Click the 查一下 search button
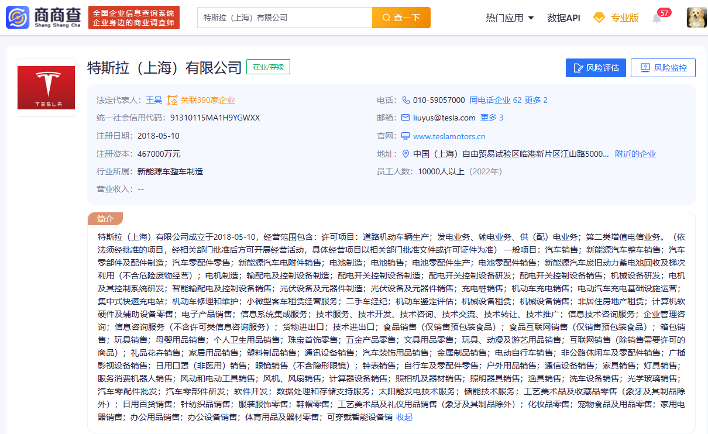This screenshot has height=434, width=708. point(401,18)
